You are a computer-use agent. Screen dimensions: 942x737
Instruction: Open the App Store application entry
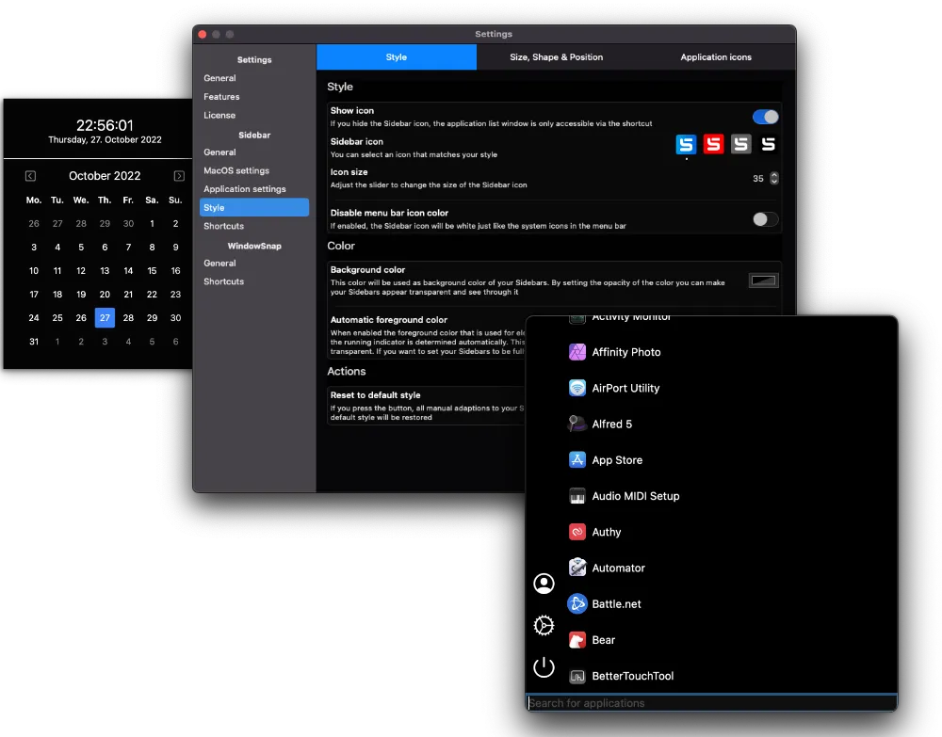pyautogui.click(x=617, y=459)
